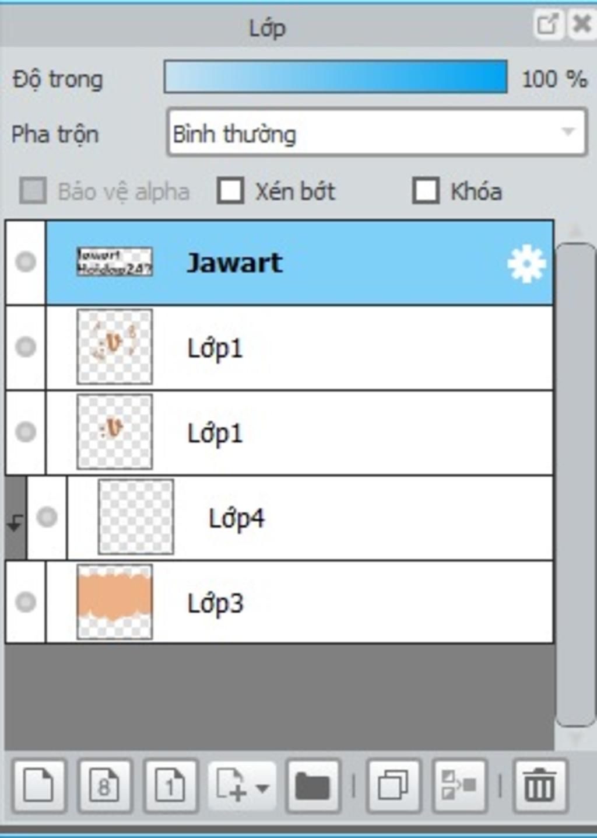Merge layer down icon

[459, 785]
